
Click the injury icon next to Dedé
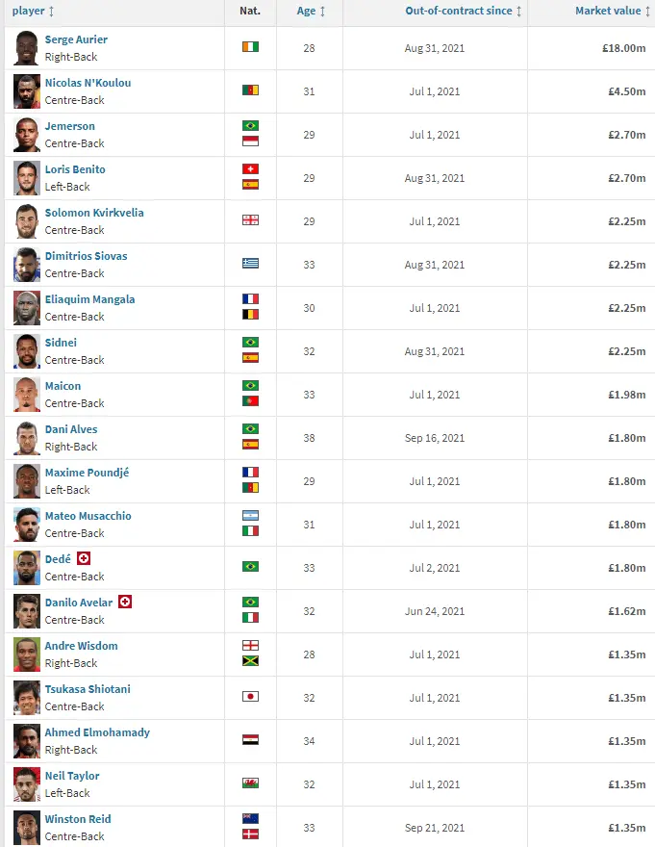[84, 558]
